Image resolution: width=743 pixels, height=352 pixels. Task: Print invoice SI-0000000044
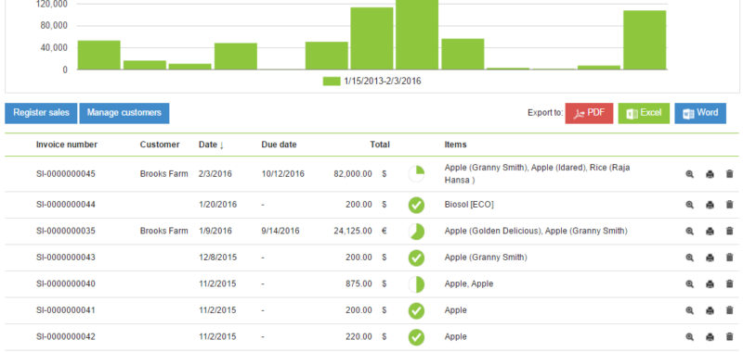click(x=710, y=205)
